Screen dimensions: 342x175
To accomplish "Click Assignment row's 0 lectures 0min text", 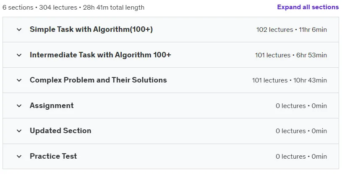I will [301, 106].
